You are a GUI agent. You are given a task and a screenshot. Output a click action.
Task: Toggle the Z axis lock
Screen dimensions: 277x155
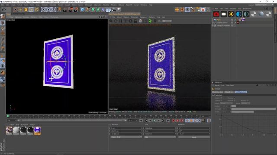coord(54,9)
